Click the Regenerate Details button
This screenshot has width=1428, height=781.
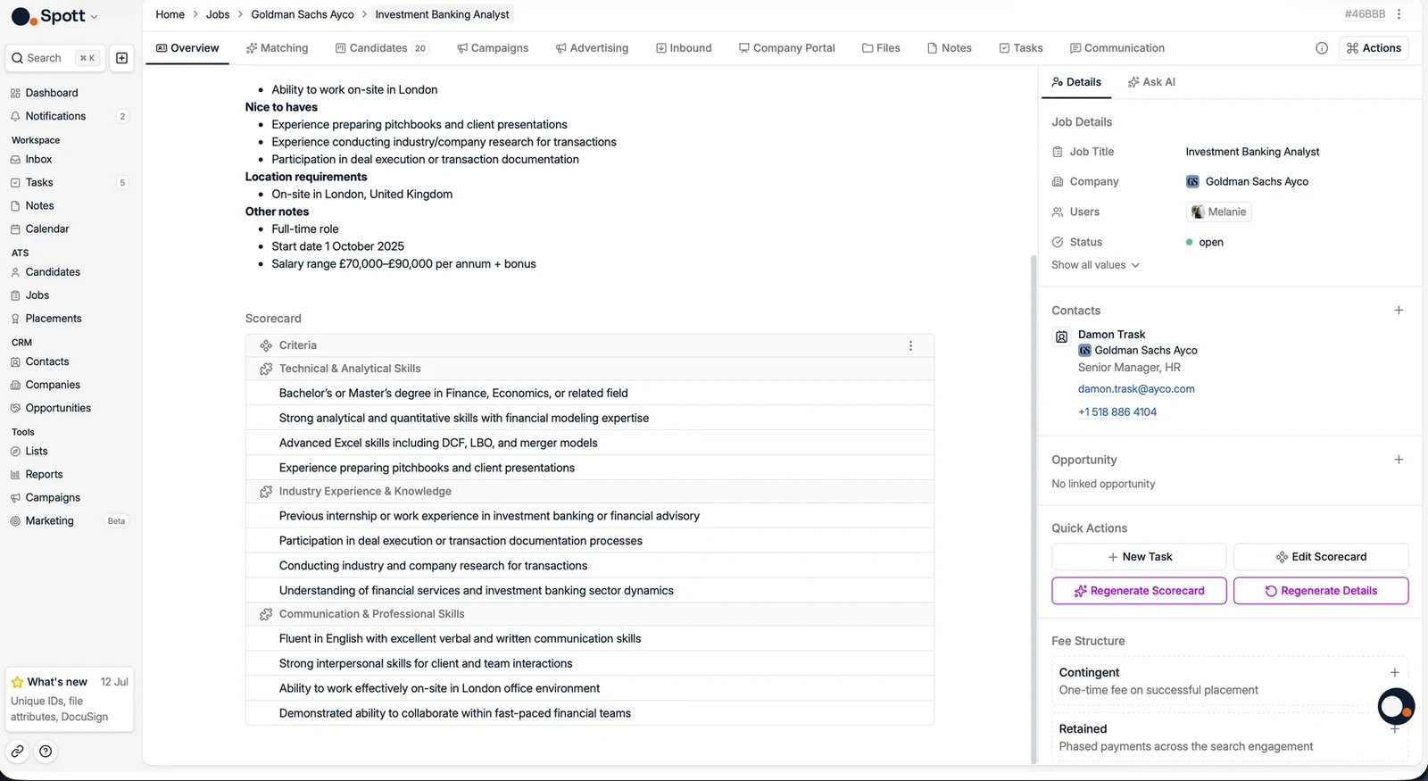coord(1321,591)
